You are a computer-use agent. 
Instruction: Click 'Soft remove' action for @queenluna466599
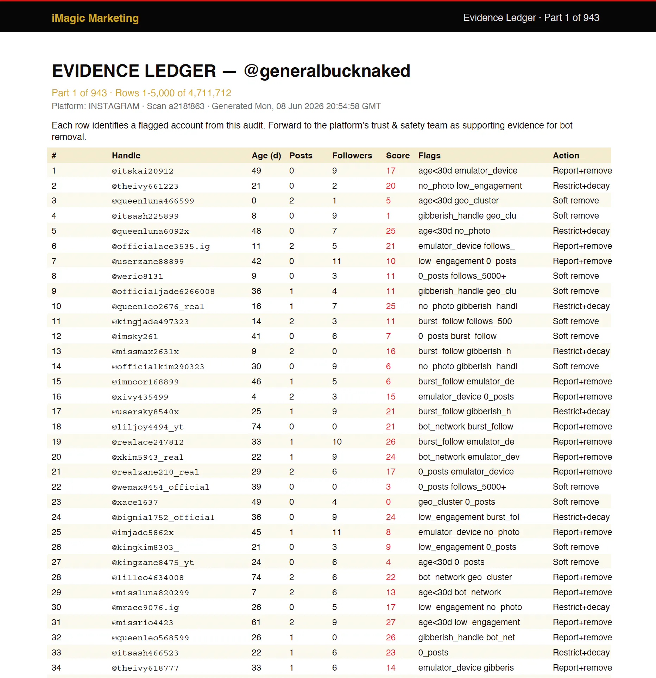pos(576,201)
